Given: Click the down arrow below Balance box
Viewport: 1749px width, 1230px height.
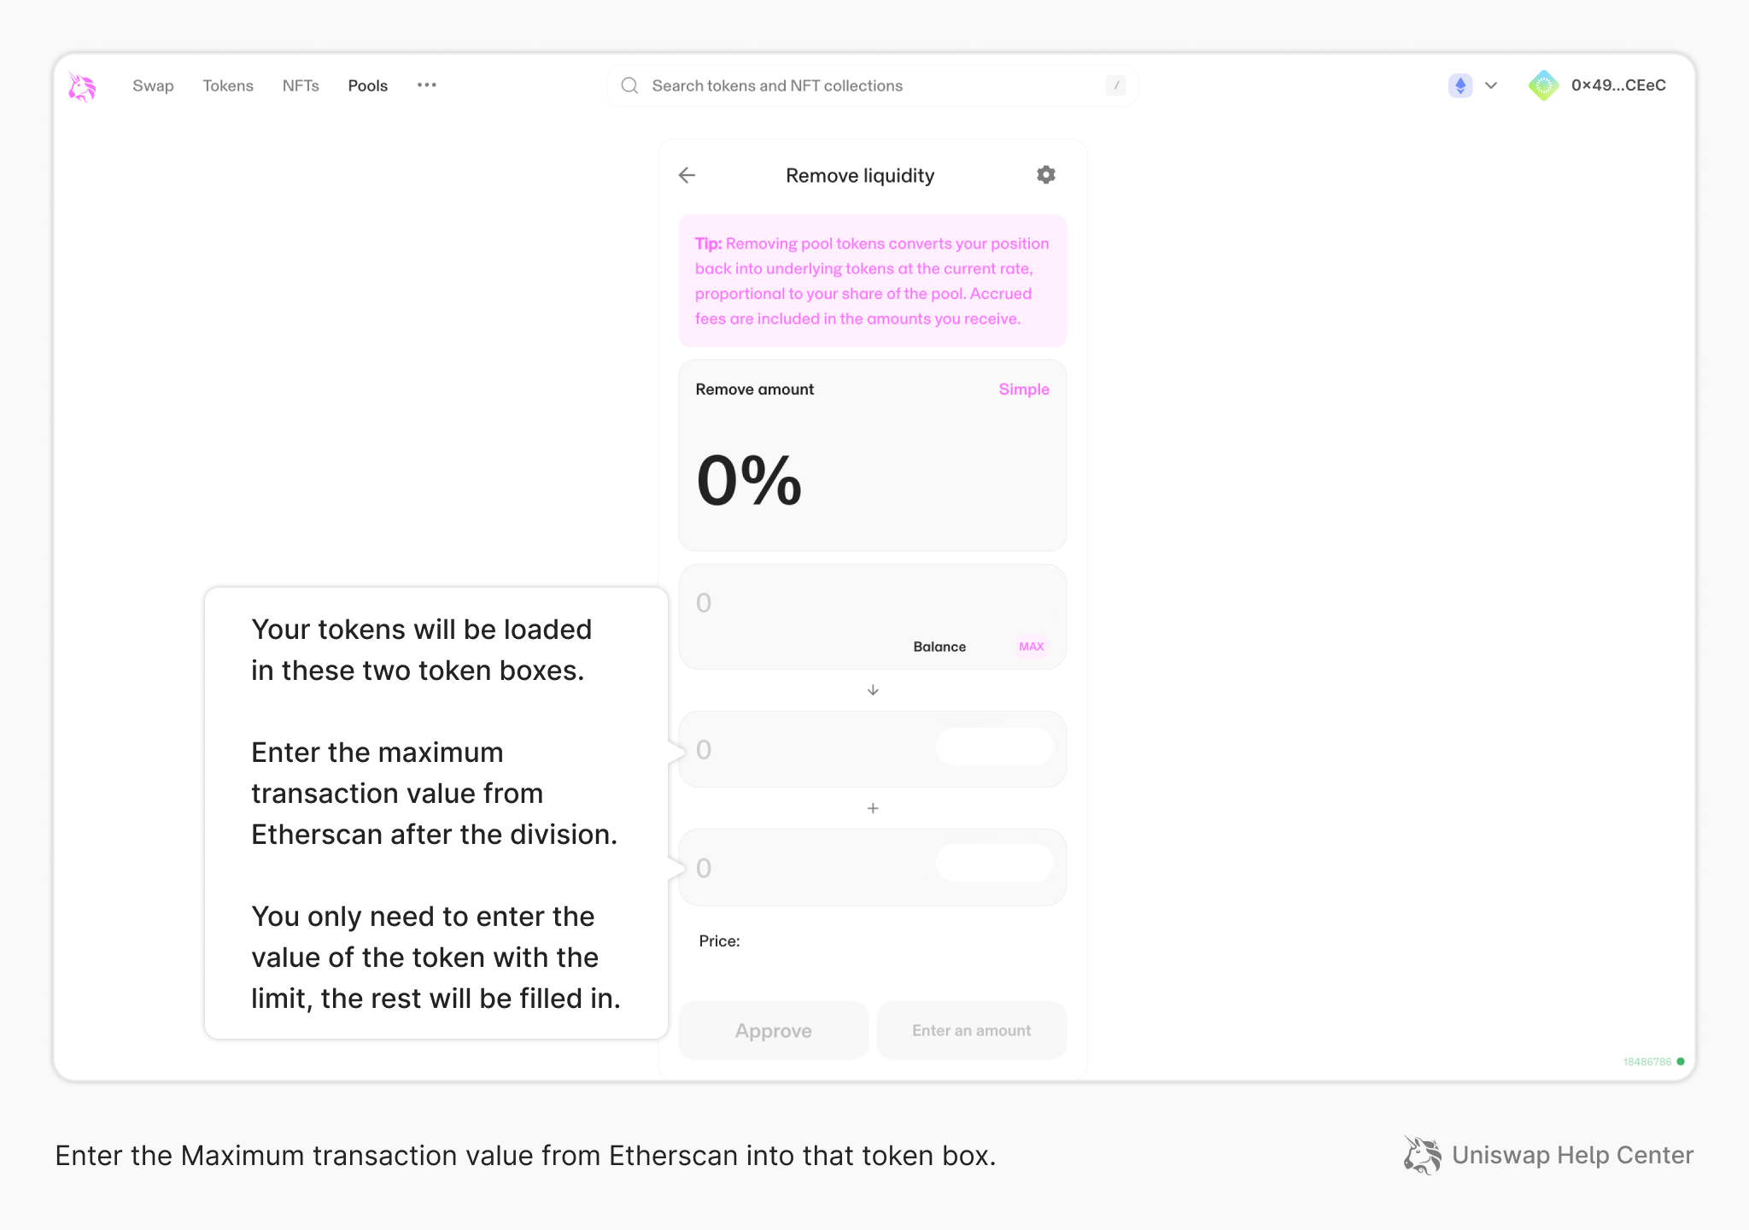Looking at the screenshot, I should point(873,690).
